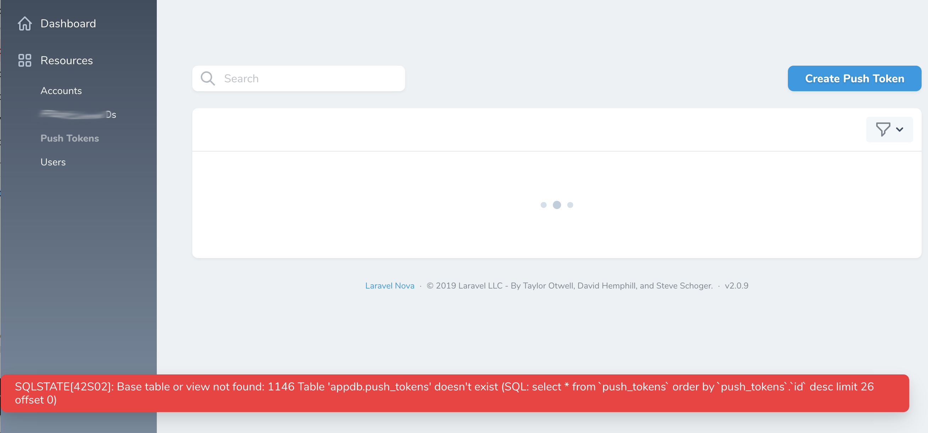
Task: Expand the filter chevron dropdown
Action: [x=899, y=130]
